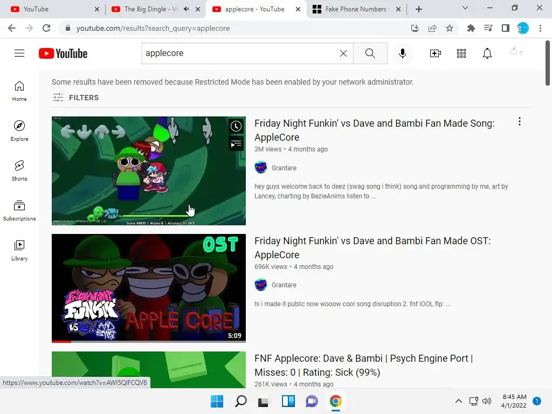
Task: Clear the applecore search text
Action: click(x=343, y=53)
